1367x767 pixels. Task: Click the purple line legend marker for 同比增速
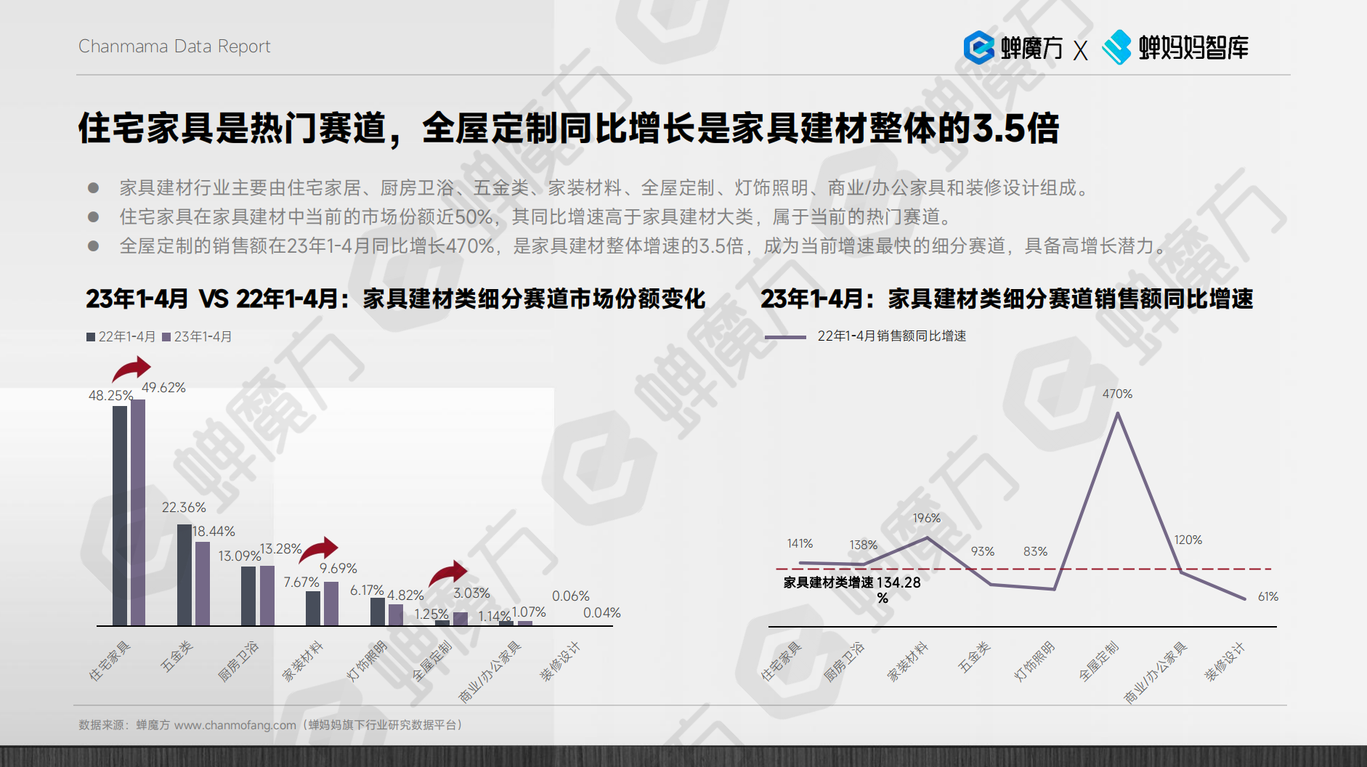(785, 337)
